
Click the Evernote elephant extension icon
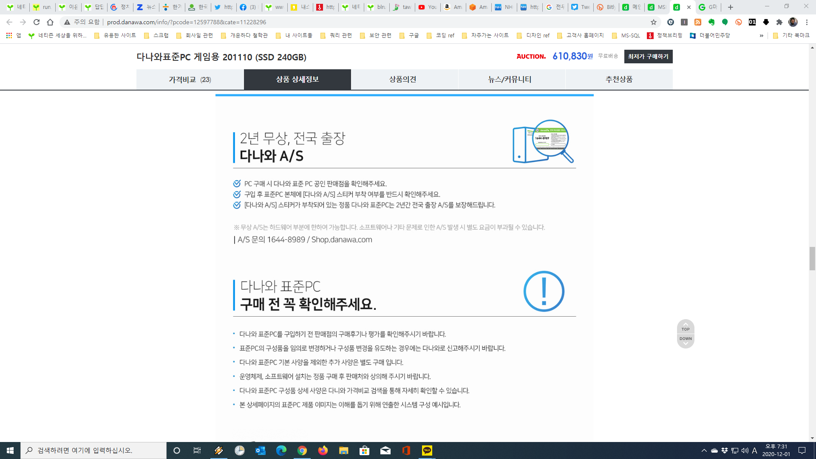point(711,22)
